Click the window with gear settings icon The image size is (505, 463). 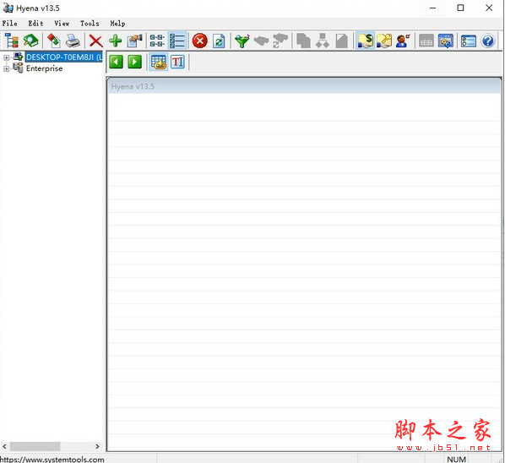(x=446, y=41)
